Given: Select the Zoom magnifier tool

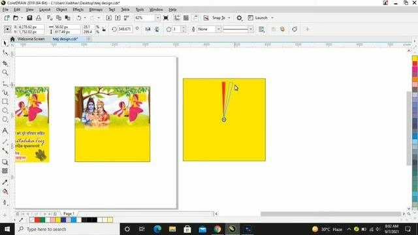Looking at the screenshot, I should pyautogui.click(x=5, y=72).
